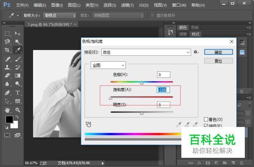Image resolution: width=254 pixels, height=167 pixels.
Task: Open the 颜色 panel flyout menu
Action: coord(249,28)
